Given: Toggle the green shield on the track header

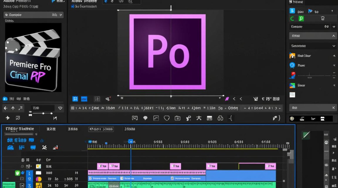Looking at the screenshot, I should (17, 173).
